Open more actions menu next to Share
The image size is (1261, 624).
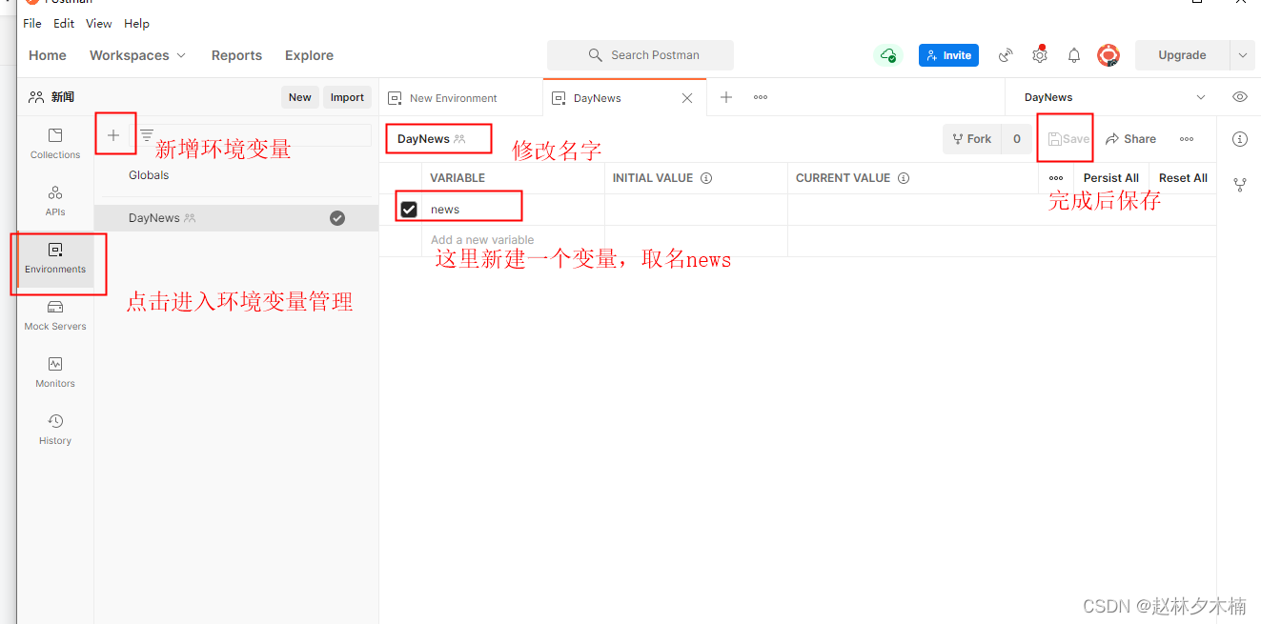[1187, 139]
